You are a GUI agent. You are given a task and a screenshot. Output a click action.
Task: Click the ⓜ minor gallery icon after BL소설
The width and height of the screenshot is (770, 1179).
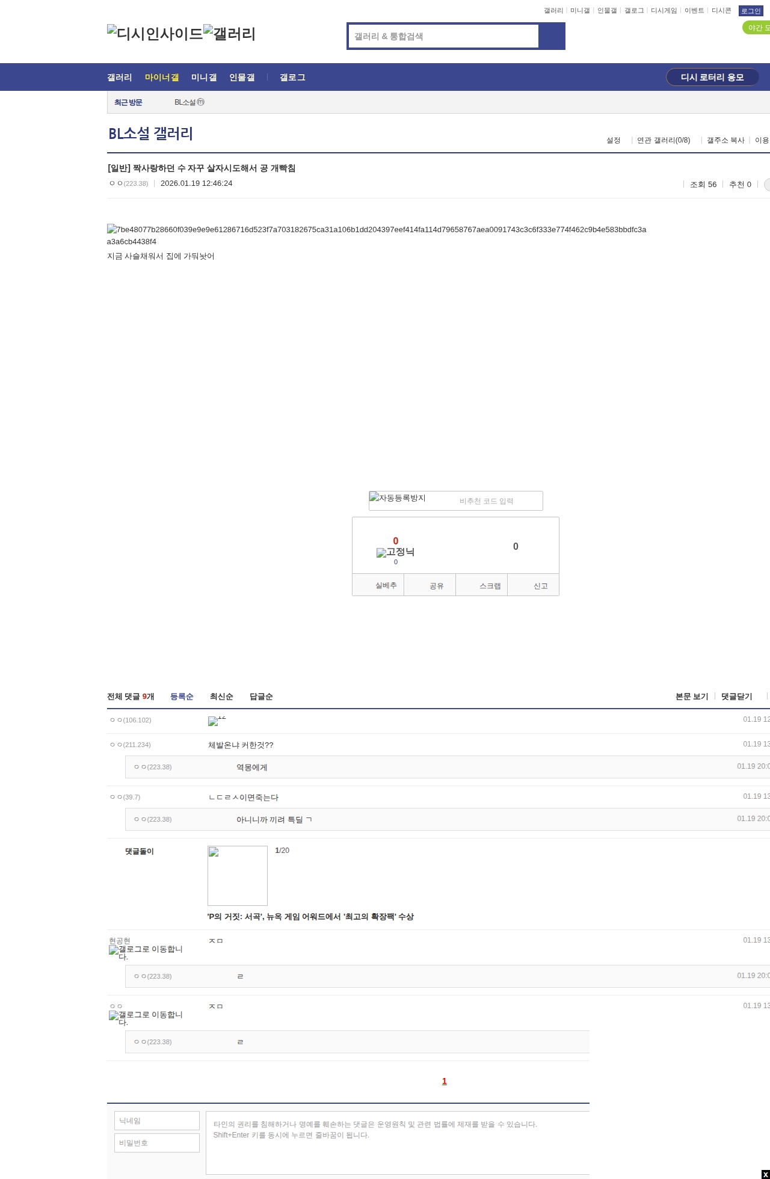pyautogui.click(x=201, y=102)
